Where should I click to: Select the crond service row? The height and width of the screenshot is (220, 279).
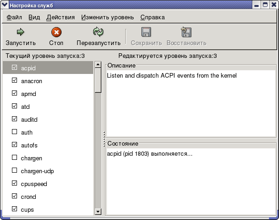tap(28, 197)
